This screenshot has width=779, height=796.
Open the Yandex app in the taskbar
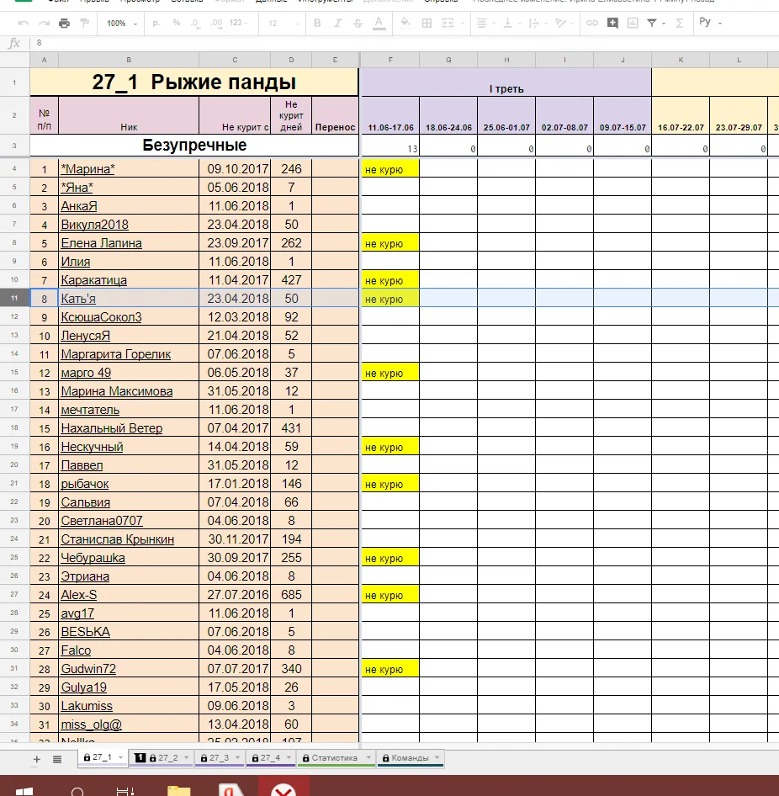click(231, 789)
